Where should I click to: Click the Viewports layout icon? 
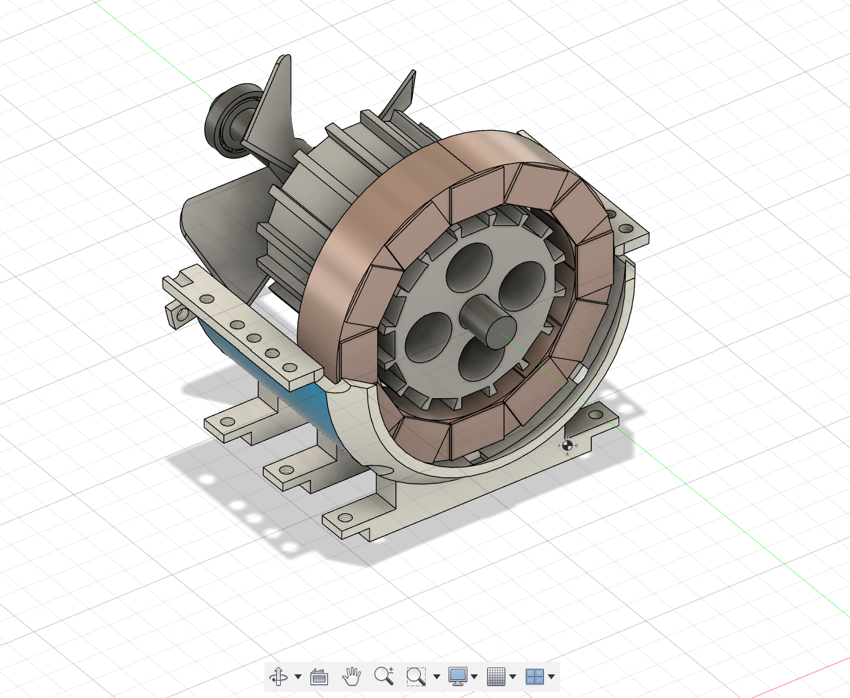(x=535, y=676)
